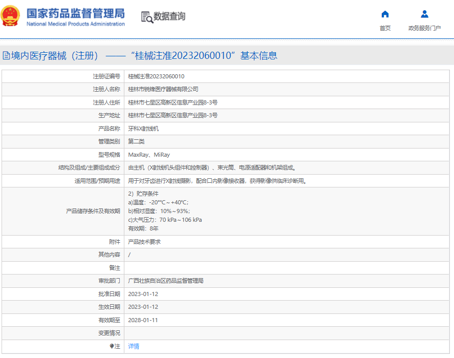This screenshot has height=358, width=454.
Task: Click the 有效期：8年 line
Action: (143, 228)
